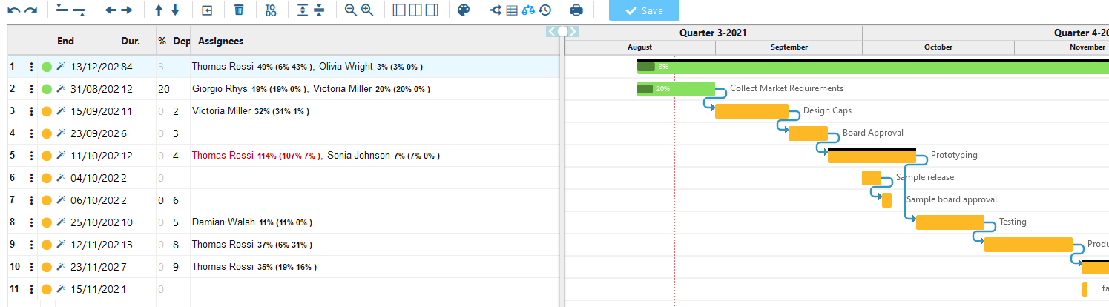
Task: Indent the selected task right
Action: coord(127,10)
